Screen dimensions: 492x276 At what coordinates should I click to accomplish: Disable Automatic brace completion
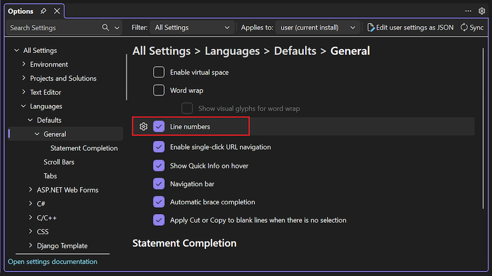(159, 202)
